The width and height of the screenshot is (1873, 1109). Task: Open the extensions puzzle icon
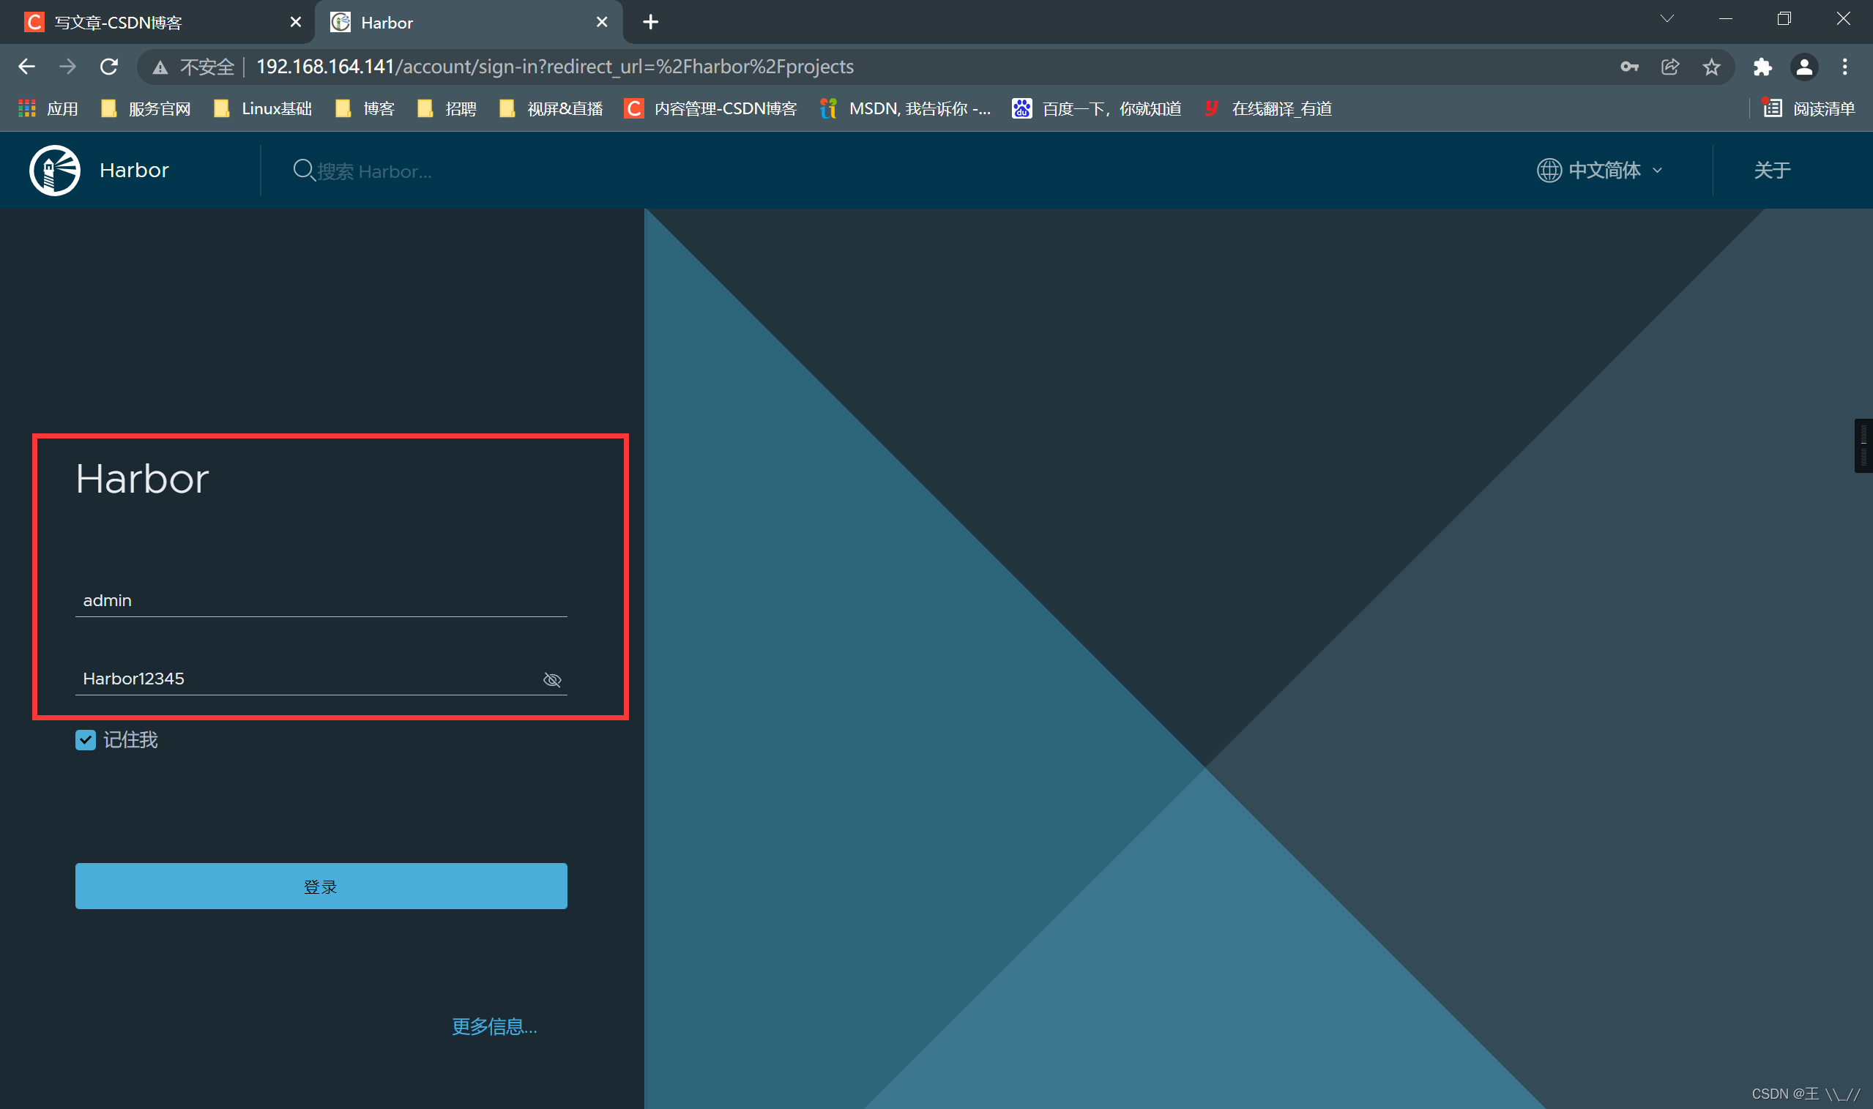click(x=1762, y=67)
